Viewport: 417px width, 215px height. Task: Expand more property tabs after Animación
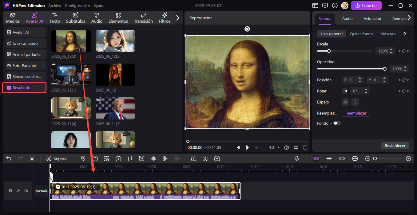tap(409, 18)
